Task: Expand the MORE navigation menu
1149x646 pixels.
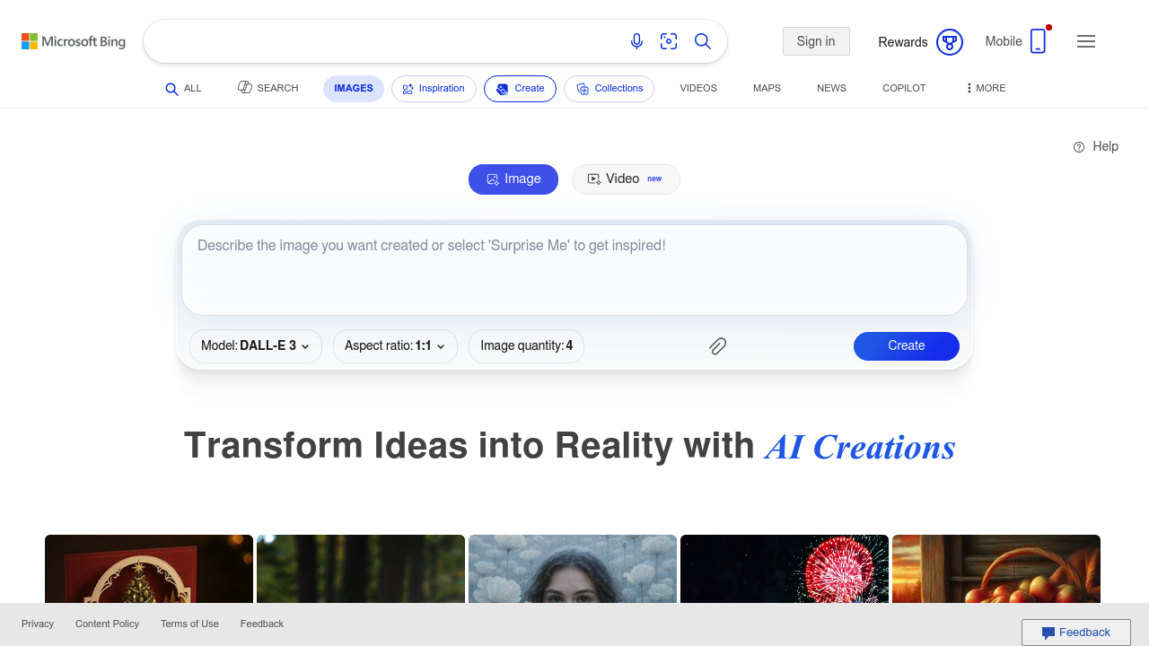Action: pyautogui.click(x=986, y=88)
